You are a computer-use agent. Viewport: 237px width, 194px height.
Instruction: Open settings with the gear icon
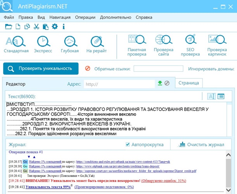click(55, 26)
